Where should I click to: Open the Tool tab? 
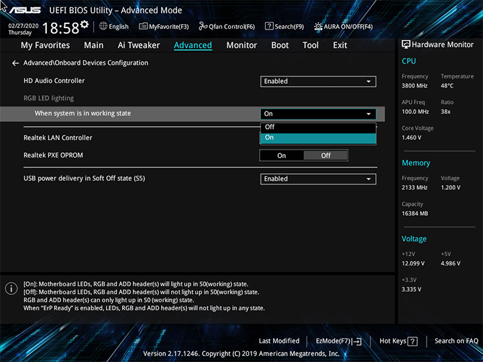tap(311, 46)
